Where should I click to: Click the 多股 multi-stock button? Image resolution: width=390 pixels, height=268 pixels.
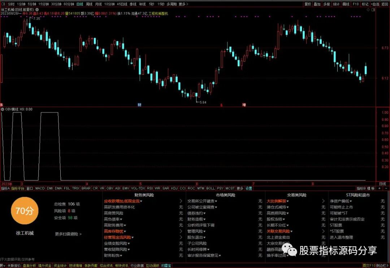coord(326,4)
